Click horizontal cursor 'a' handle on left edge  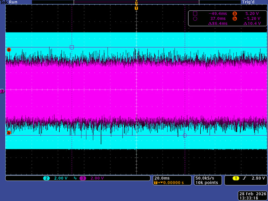click(9, 50)
